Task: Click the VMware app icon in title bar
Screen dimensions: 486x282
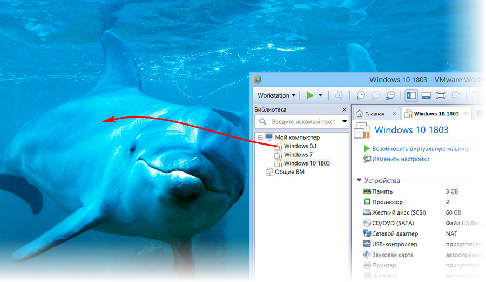Action: (258, 80)
